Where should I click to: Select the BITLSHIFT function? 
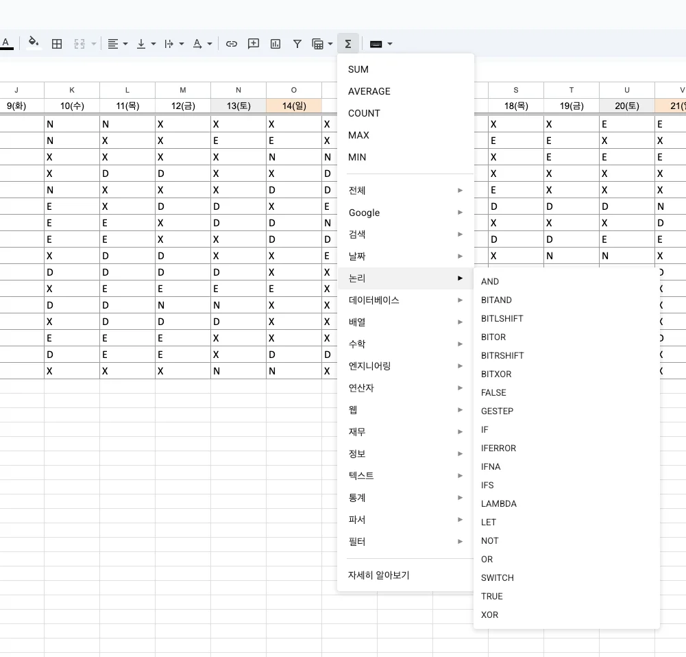pos(567,318)
